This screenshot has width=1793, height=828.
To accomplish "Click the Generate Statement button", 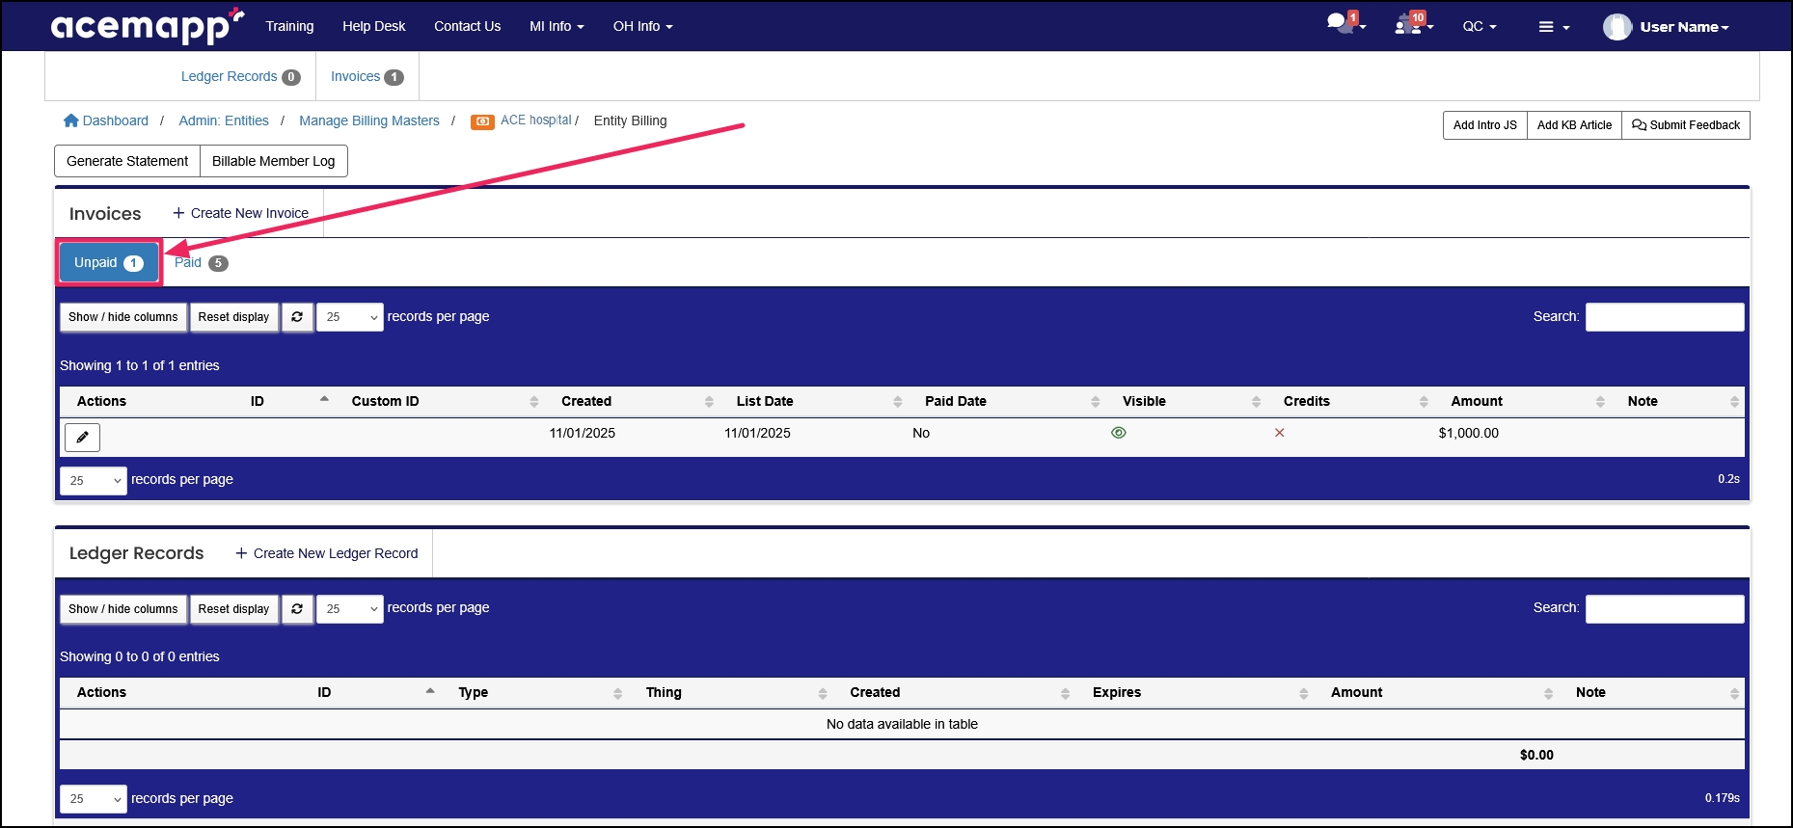I will 127,161.
